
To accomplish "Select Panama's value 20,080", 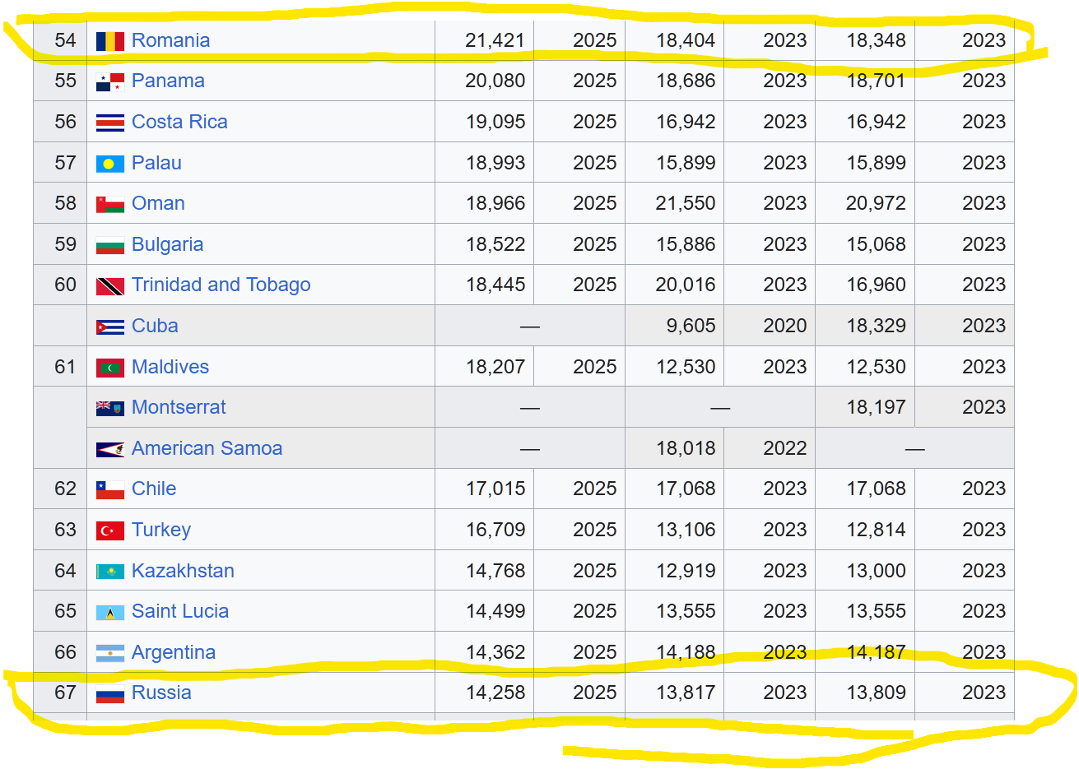I will 495,81.
